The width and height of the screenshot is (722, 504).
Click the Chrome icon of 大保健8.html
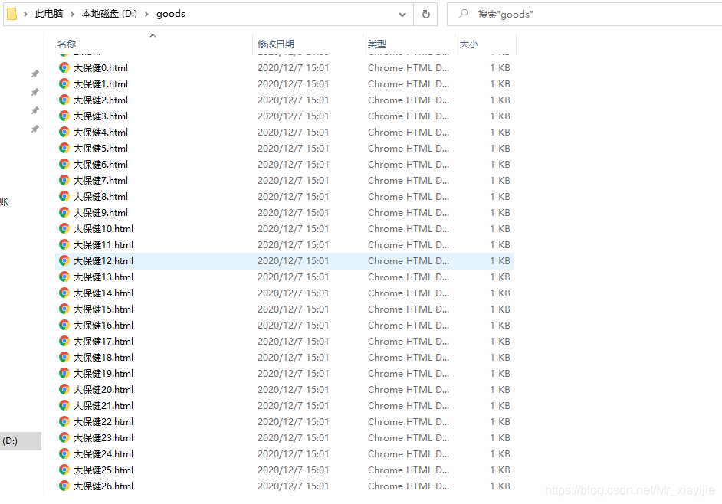(64, 197)
